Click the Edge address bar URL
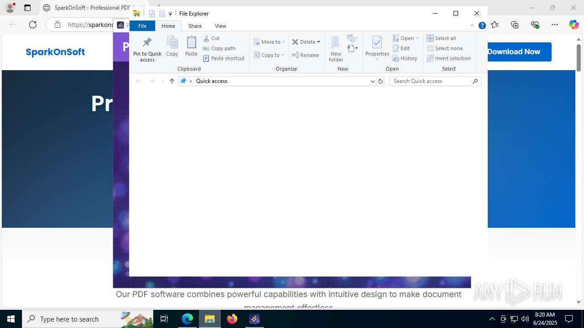Image resolution: width=584 pixels, height=328 pixels. point(90,25)
